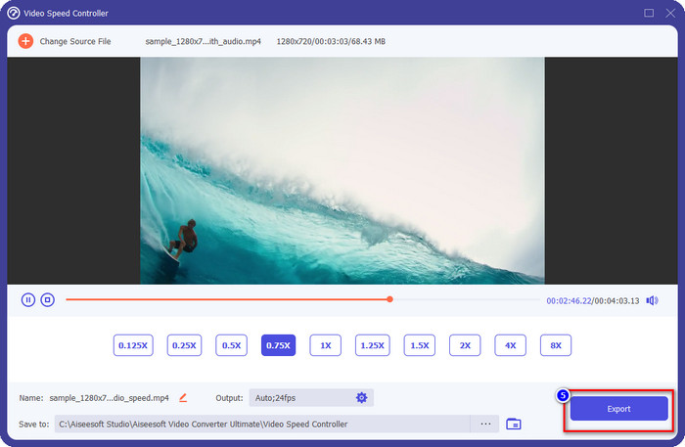Viewport: 685px width, 447px height.
Task: Click the video preview area
Action: 342,170
